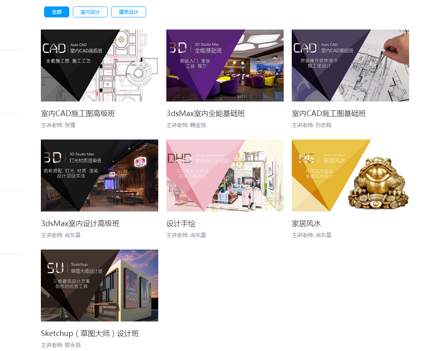The image size is (433, 351).
Task: Open the 灯光材质渲染班 course image
Action: click(x=99, y=175)
